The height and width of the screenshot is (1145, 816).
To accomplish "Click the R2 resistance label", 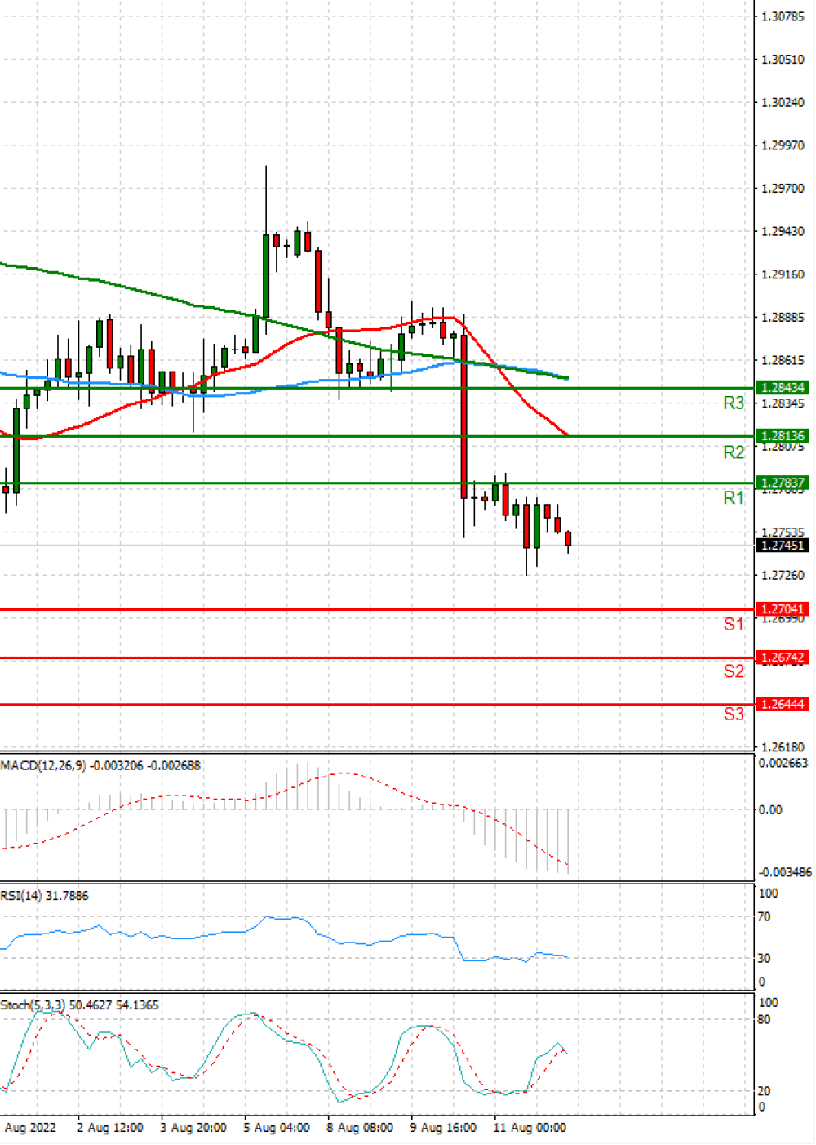I will pos(734,452).
